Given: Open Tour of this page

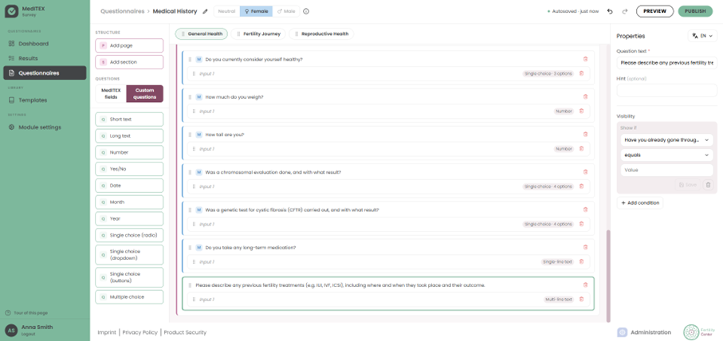Looking at the screenshot, I should pyautogui.click(x=26, y=313).
